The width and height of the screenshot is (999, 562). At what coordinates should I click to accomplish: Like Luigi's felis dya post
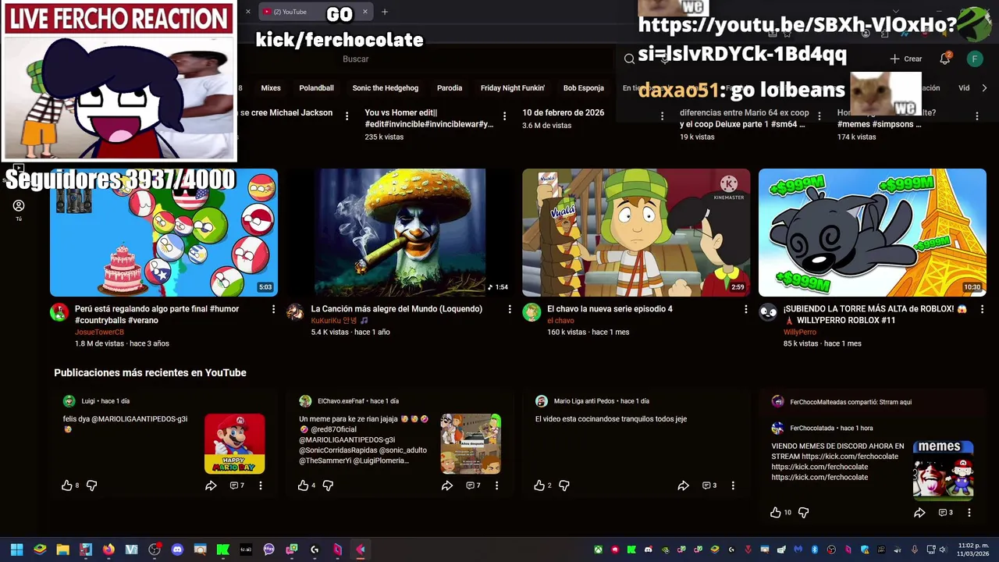click(67, 486)
